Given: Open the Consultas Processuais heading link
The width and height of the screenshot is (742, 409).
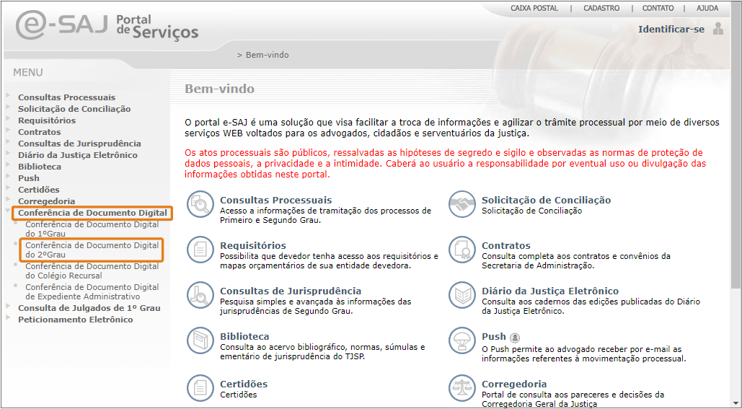Looking at the screenshot, I should click(276, 201).
